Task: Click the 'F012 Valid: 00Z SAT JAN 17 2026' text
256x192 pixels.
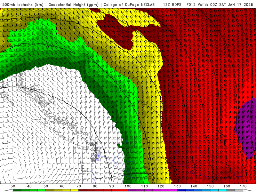Action: coord(220,4)
